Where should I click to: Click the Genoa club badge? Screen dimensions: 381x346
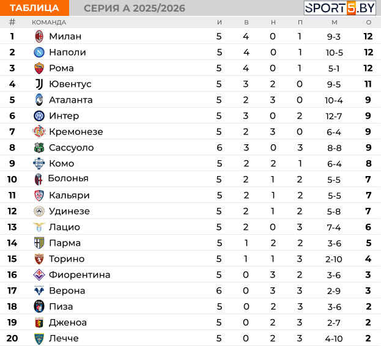tap(39, 322)
